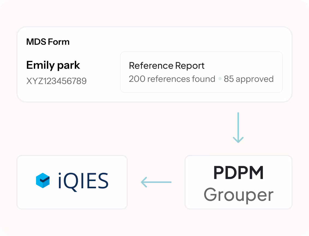Click "85 approved" text
Screen dimensions: 309x236
(249, 79)
